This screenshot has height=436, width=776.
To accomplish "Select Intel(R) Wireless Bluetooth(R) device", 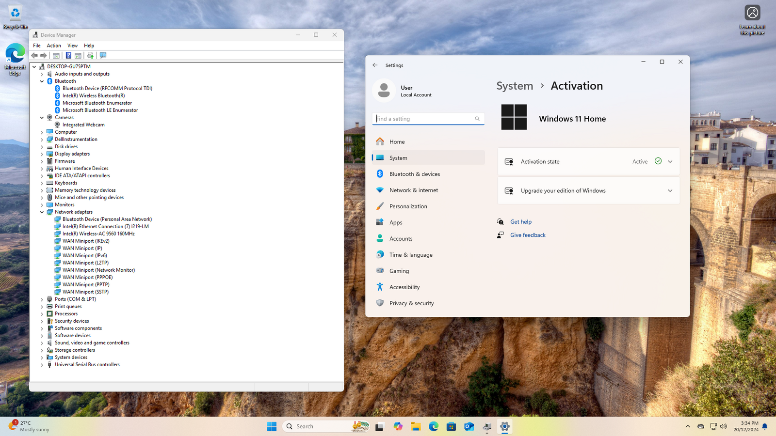I will point(94,95).
